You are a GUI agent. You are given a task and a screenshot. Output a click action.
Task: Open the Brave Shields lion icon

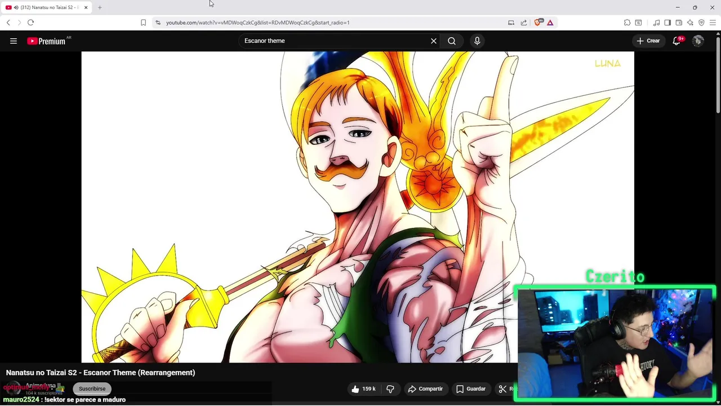click(x=537, y=23)
